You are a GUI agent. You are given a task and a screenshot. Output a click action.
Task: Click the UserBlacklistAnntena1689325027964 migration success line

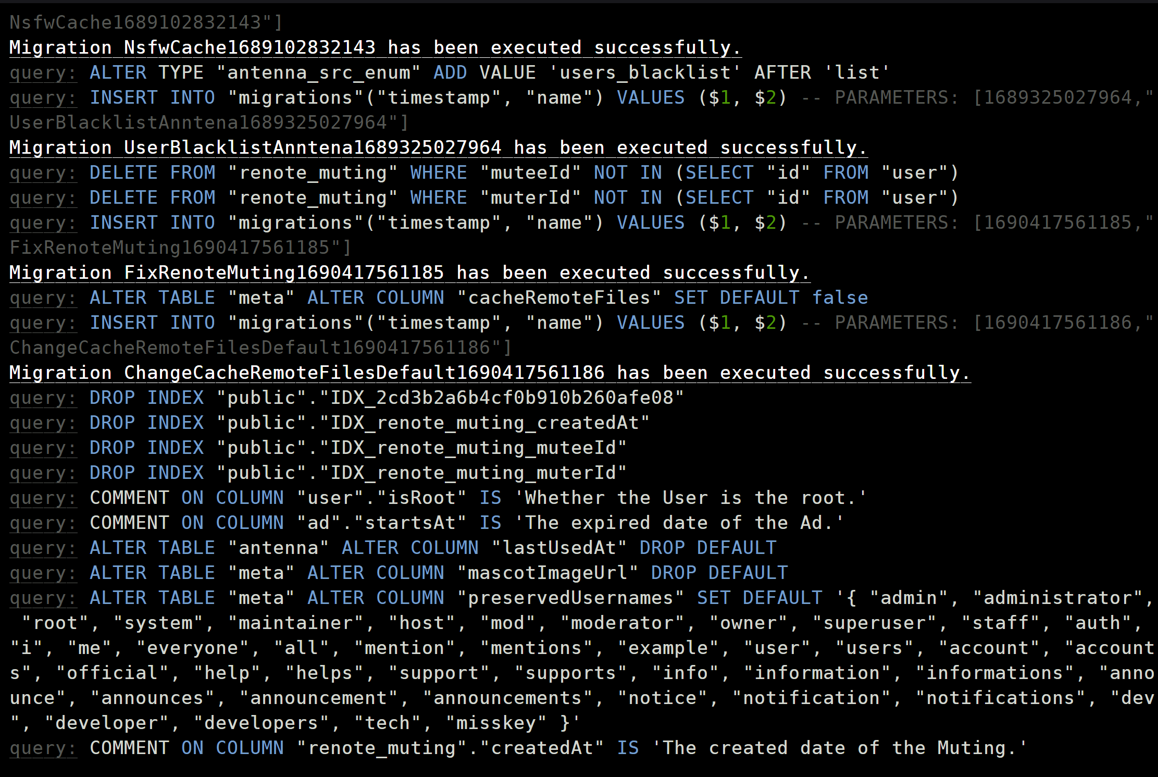[438, 148]
